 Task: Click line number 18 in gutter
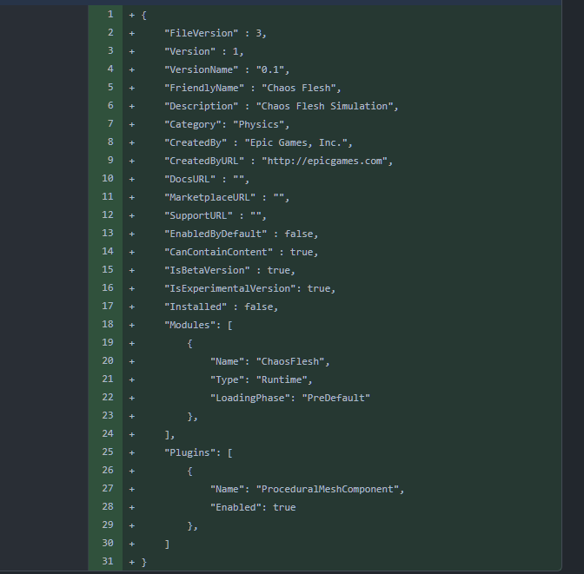click(x=108, y=325)
